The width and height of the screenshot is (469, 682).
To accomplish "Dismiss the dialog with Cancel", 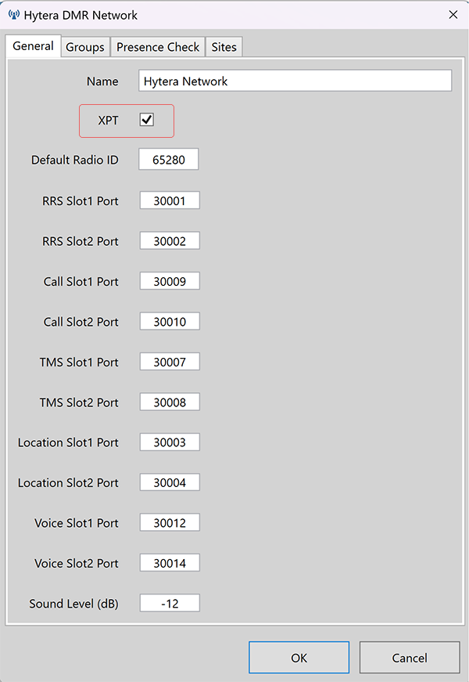I will point(409,657).
